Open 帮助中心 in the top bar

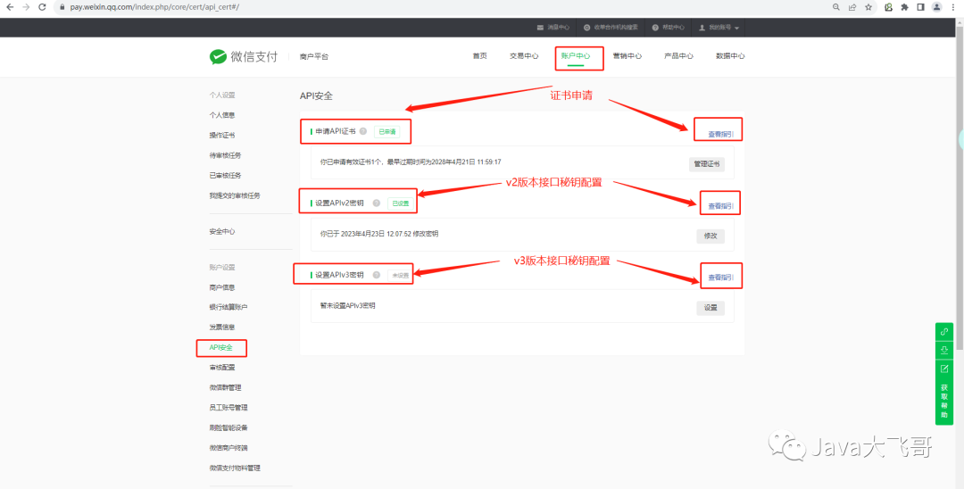tap(673, 28)
